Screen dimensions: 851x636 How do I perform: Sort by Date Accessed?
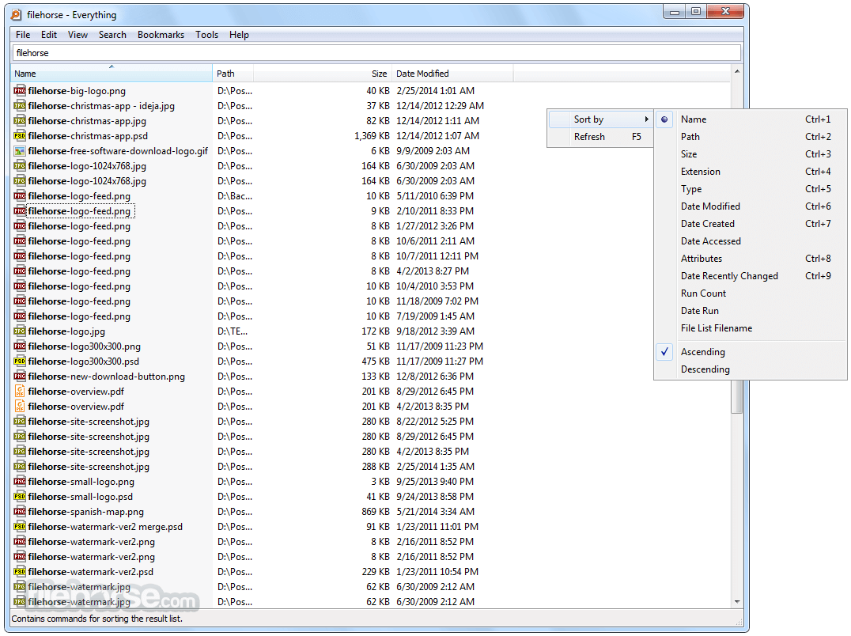[x=751, y=241]
